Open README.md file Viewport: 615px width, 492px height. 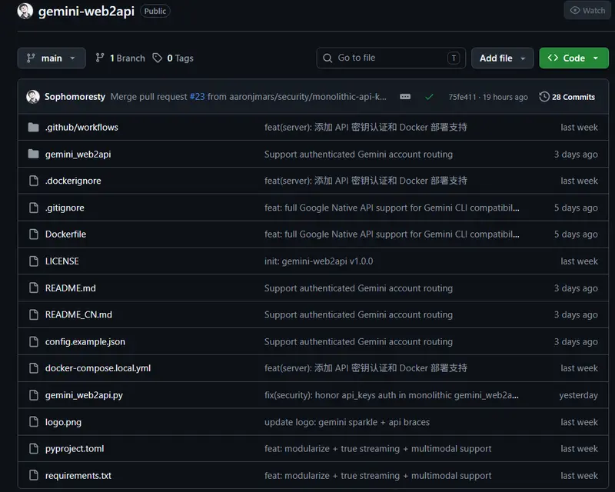[x=70, y=288]
